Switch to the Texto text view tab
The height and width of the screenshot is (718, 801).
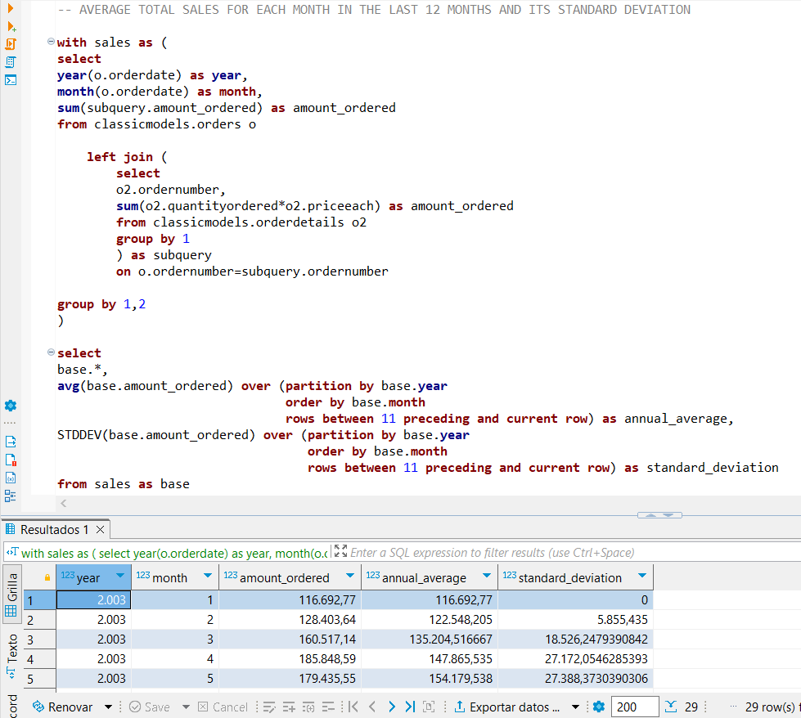click(11, 656)
